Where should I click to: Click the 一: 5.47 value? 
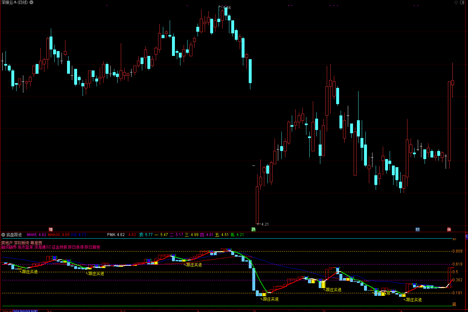(x=161, y=235)
